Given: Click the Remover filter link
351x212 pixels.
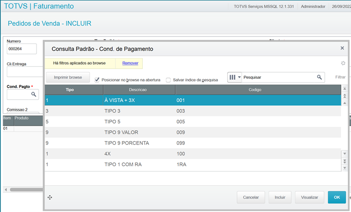Looking at the screenshot, I should coord(130,63).
